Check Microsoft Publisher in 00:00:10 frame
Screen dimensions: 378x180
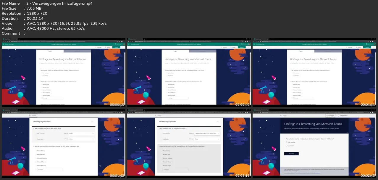[x=41, y=90]
